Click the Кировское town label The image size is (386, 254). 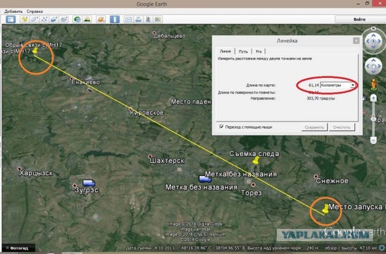click(147, 113)
